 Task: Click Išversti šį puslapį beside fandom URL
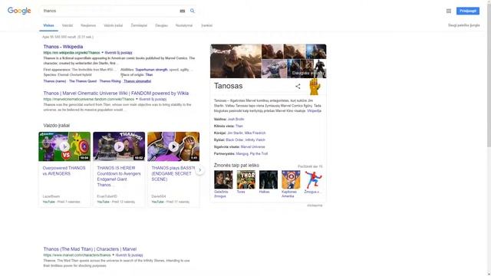coord(153,99)
